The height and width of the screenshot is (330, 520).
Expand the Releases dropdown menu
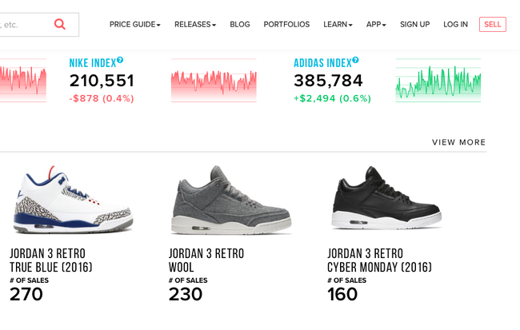point(195,25)
